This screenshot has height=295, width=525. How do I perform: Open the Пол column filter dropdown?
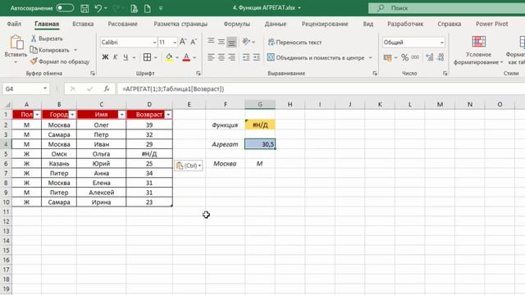[x=37, y=115]
